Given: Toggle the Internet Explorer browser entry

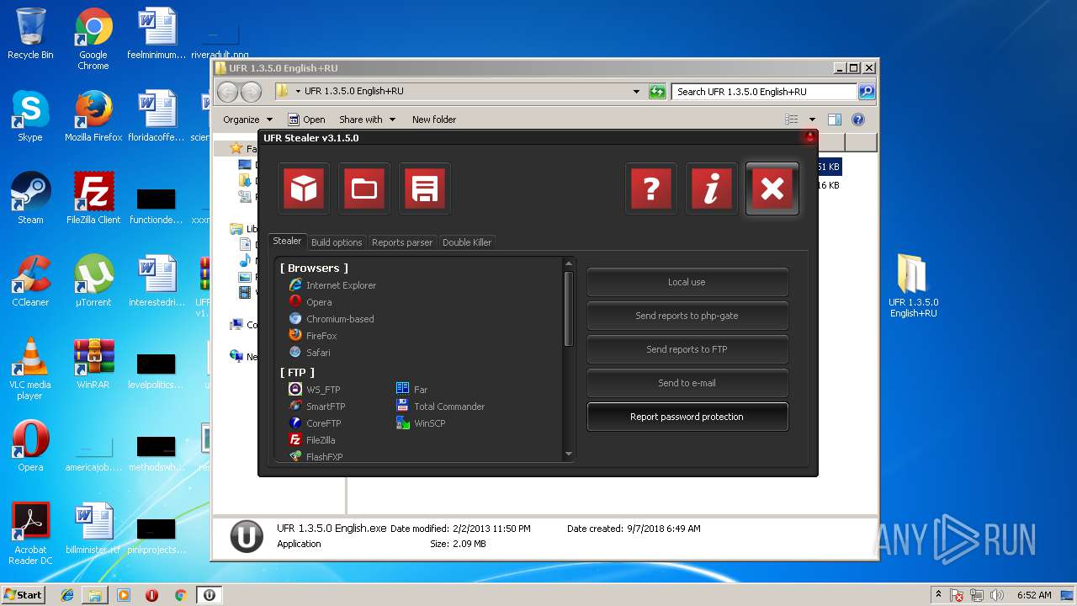Looking at the screenshot, I should [x=332, y=285].
